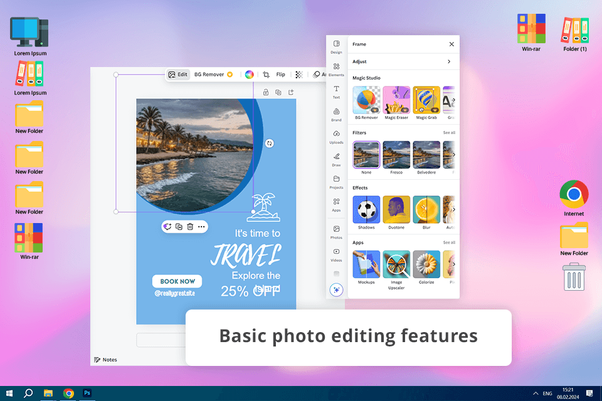Open the rainbow color picker
Viewport: 602px width, 401px height.
click(x=249, y=75)
